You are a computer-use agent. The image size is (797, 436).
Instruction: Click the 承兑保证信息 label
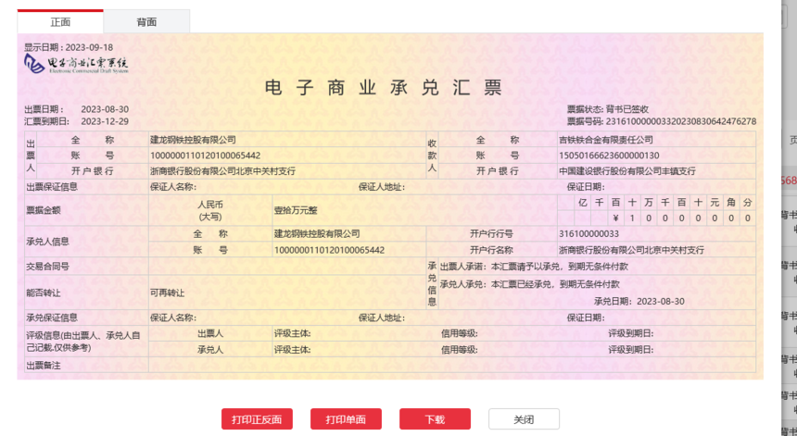coord(52,318)
